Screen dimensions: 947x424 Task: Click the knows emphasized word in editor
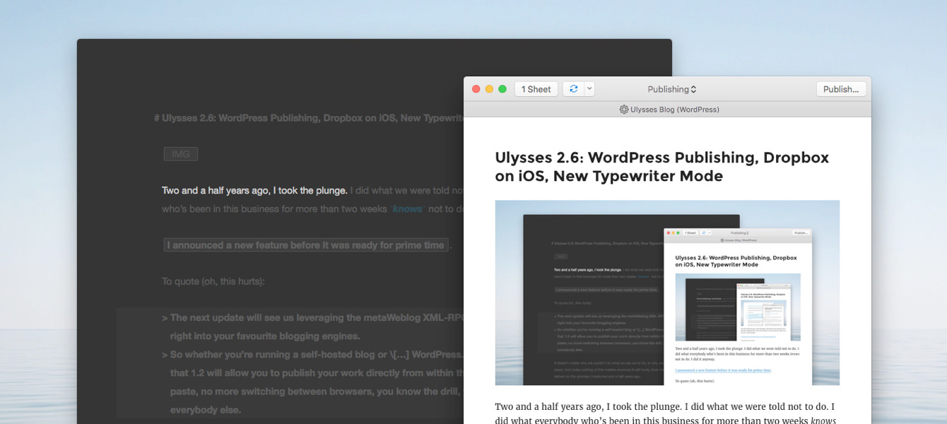click(x=407, y=208)
